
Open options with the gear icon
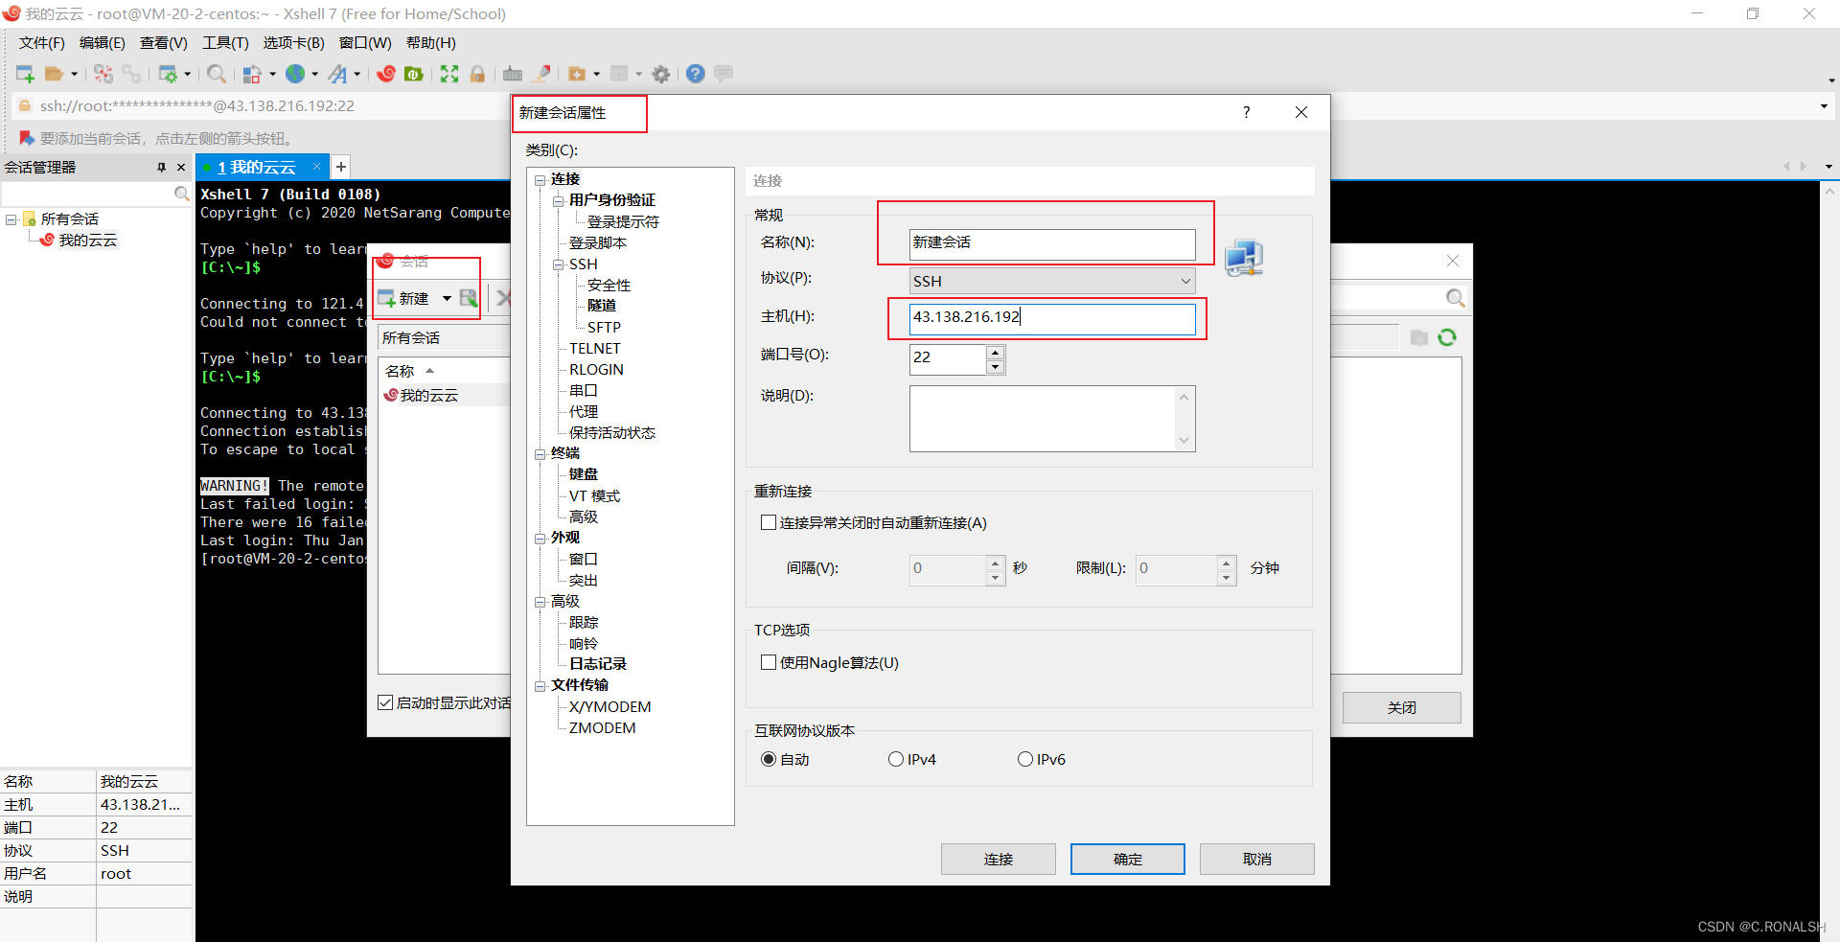(661, 74)
